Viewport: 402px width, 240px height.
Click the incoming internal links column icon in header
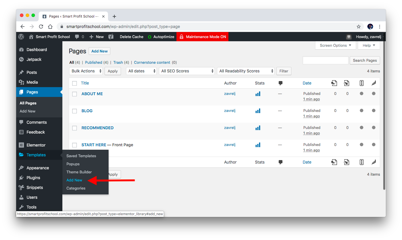(347, 83)
